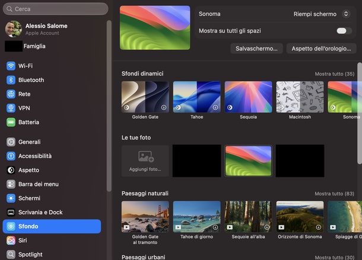
Task: Click the Generali gear icon
Action: [11, 142]
